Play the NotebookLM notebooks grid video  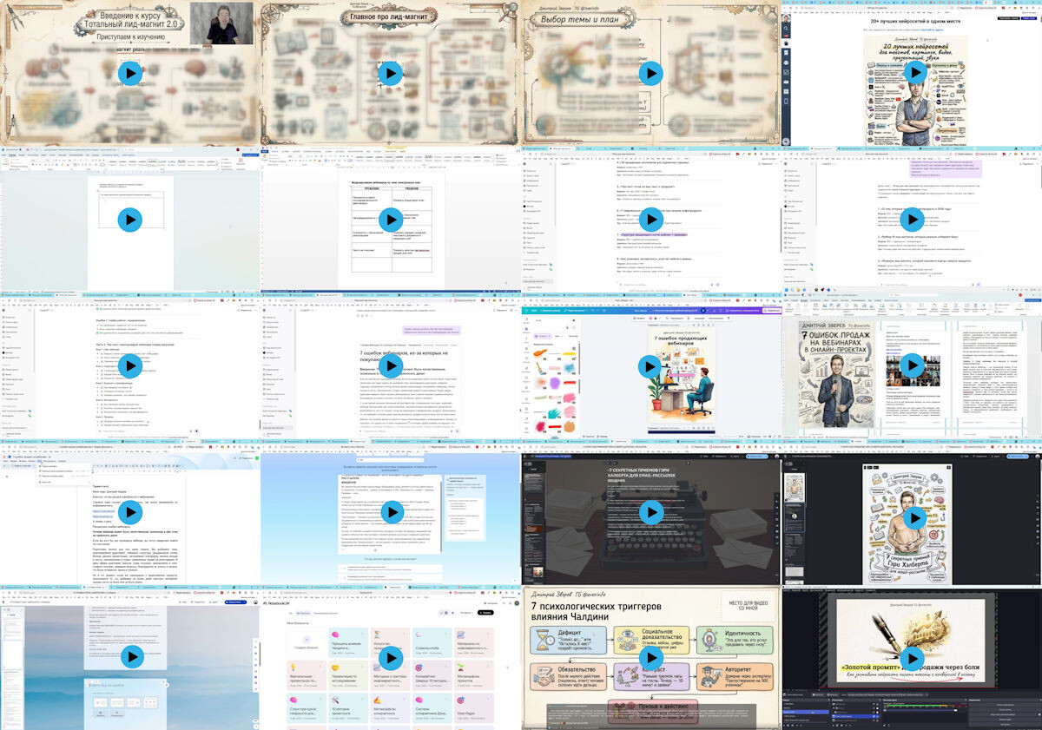(x=391, y=657)
